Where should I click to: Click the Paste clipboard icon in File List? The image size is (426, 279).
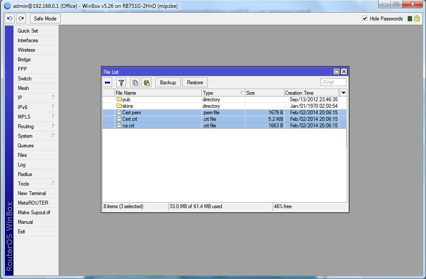pyautogui.click(x=147, y=83)
